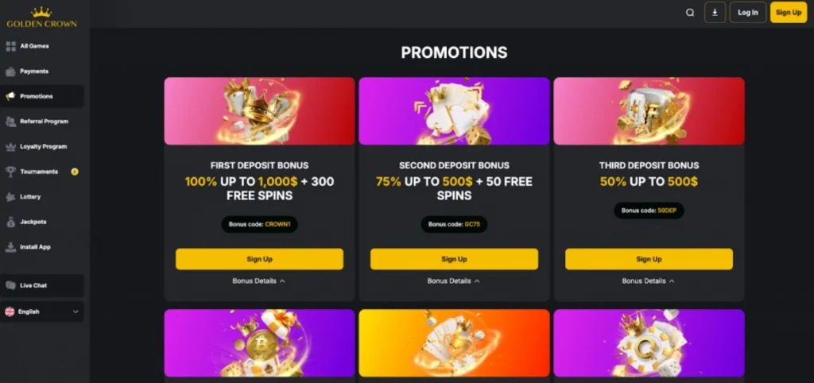814x383 pixels.
Task: Open the Live Chat bubble icon
Action: [x=11, y=285]
